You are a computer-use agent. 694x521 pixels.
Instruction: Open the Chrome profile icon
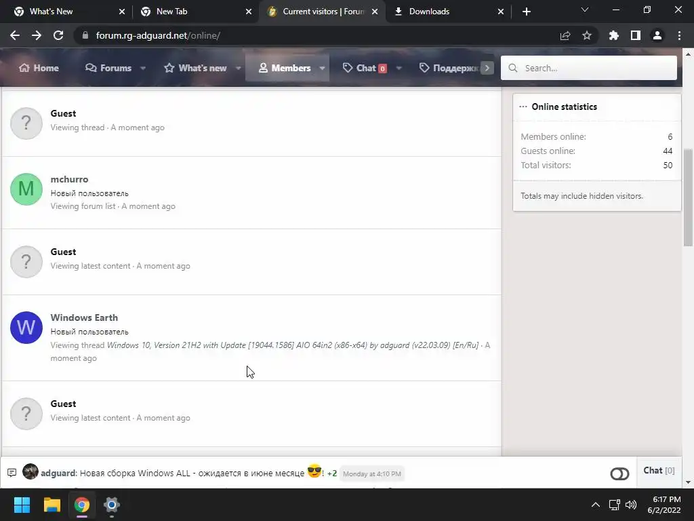(657, 35)
